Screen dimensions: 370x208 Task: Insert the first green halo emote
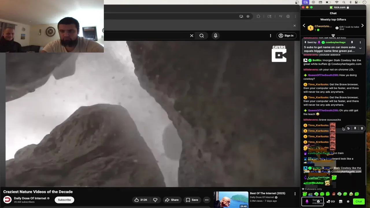pyautogui.click(x=305, y=194)
